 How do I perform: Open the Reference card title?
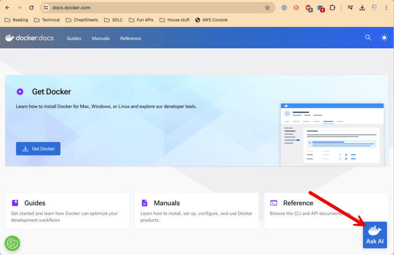tap(298, 203)
